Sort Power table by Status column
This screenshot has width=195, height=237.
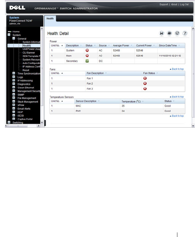tap(91, 45)
